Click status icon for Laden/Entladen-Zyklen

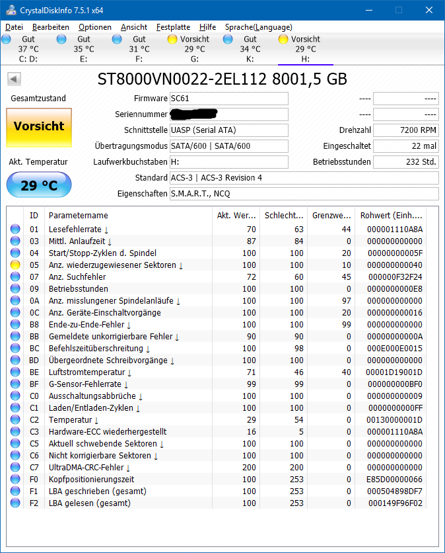(x=15, y=407)
